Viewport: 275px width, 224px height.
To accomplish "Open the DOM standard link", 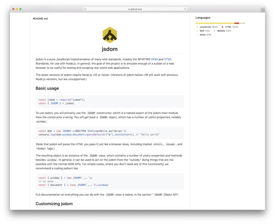I will (x=154, y=59).
